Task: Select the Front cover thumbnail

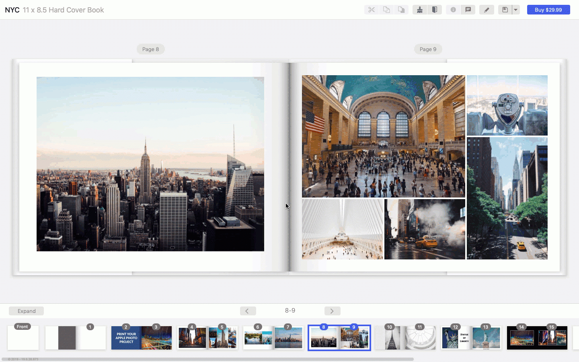Action: tap(23, 337)
